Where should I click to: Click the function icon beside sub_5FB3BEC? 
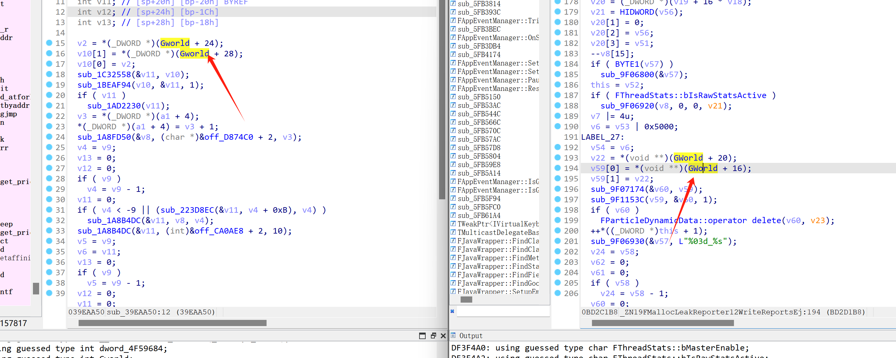(x=453, y=29)
